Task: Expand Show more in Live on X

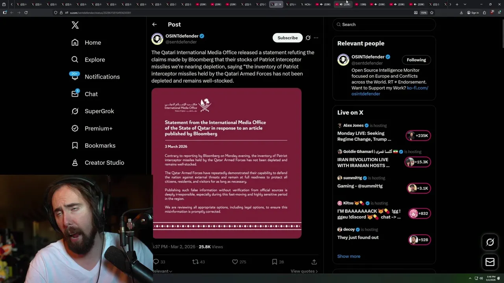Action: tap(348, 256)
